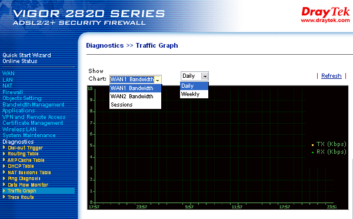353x219 pixels.
Task: Open the NAT Sessions Table page
Action: [29, 172]
